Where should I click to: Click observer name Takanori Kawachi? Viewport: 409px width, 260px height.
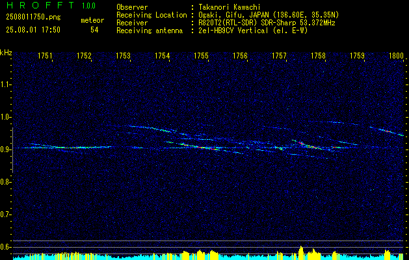click(x=229, y=7)
